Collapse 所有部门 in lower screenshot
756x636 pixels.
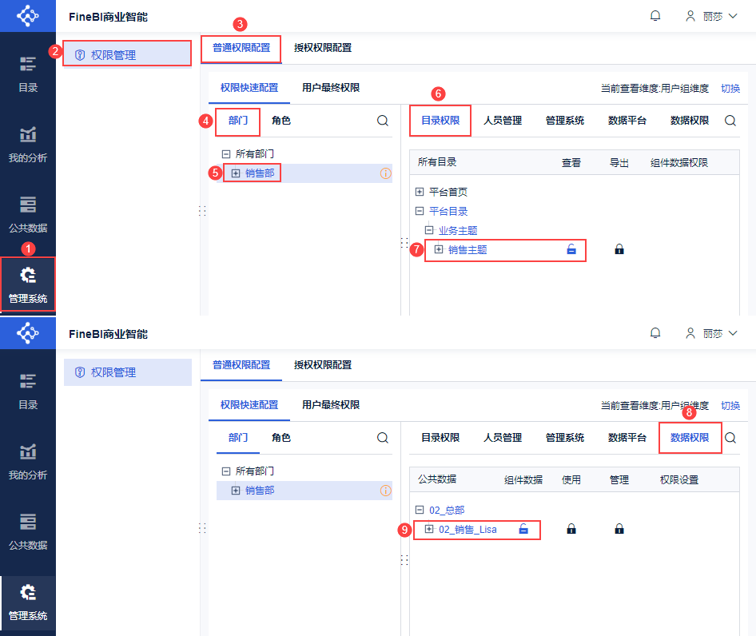click(x=225, y=471)
